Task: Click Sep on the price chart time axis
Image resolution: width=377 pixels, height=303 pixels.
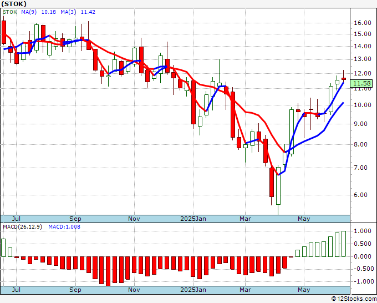Action: coord(75,219)
